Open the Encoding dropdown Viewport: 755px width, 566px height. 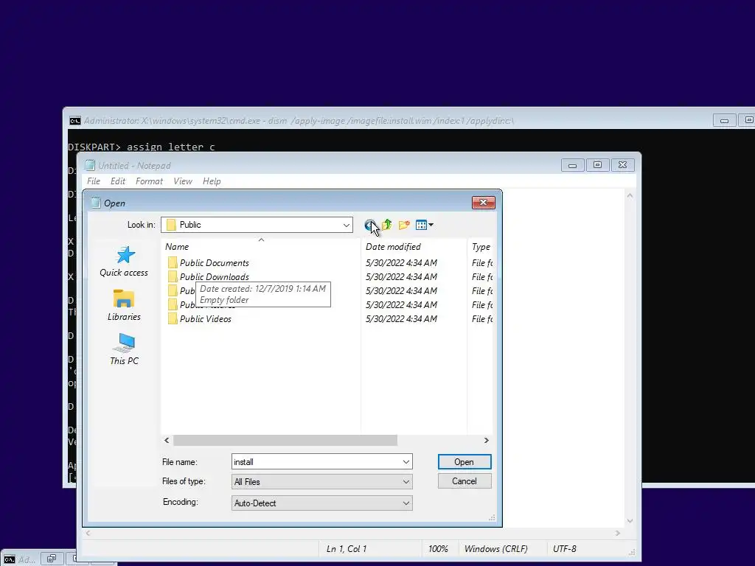click(321, 503)
